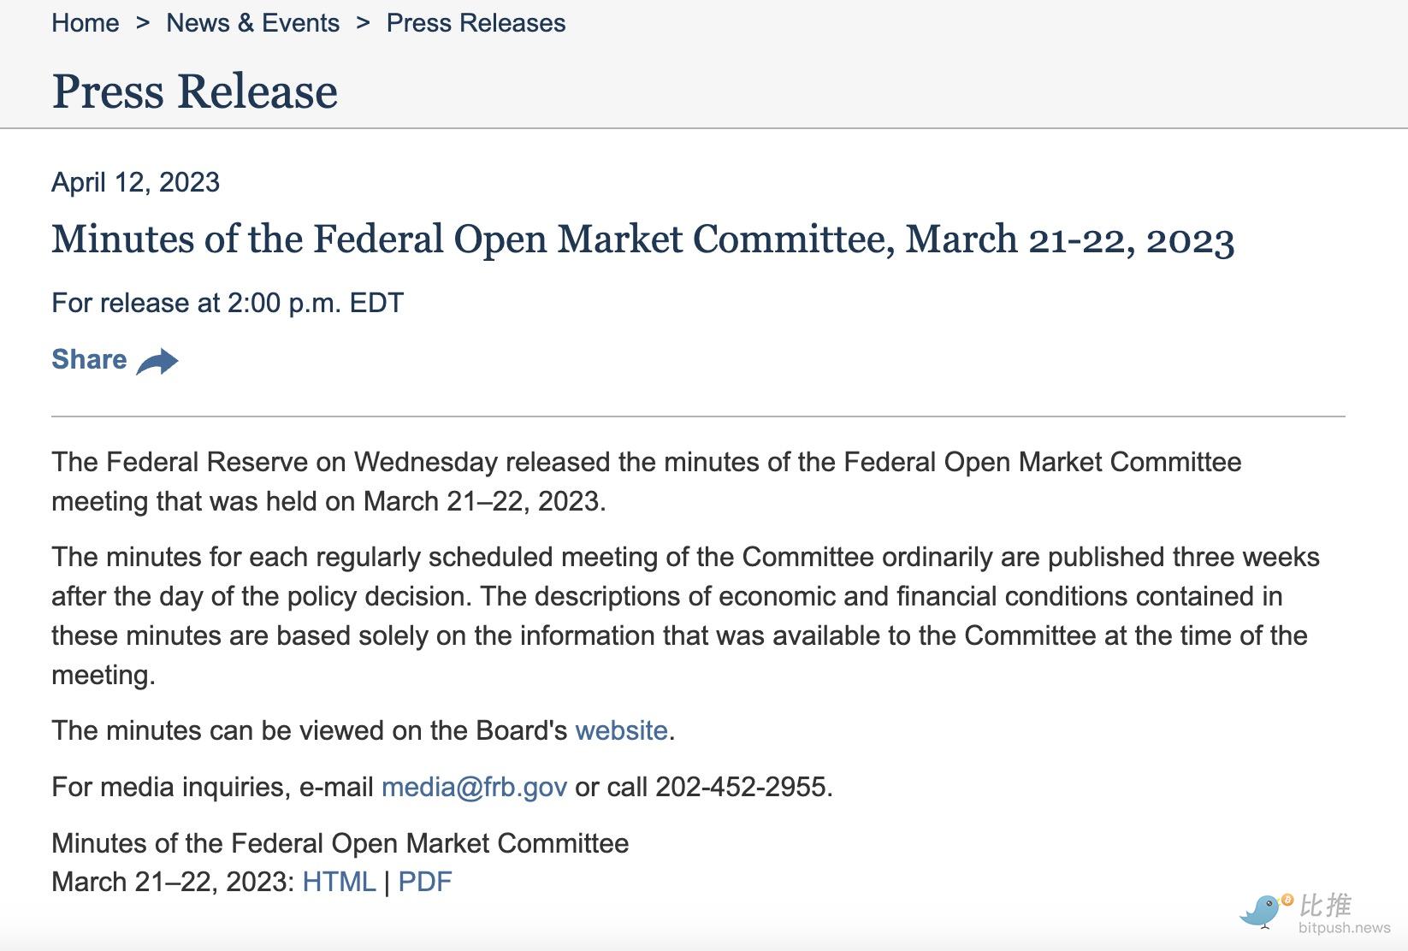Click the Press Release page heading
This screenshot has height=951, width=1408.
coord(195,91)
